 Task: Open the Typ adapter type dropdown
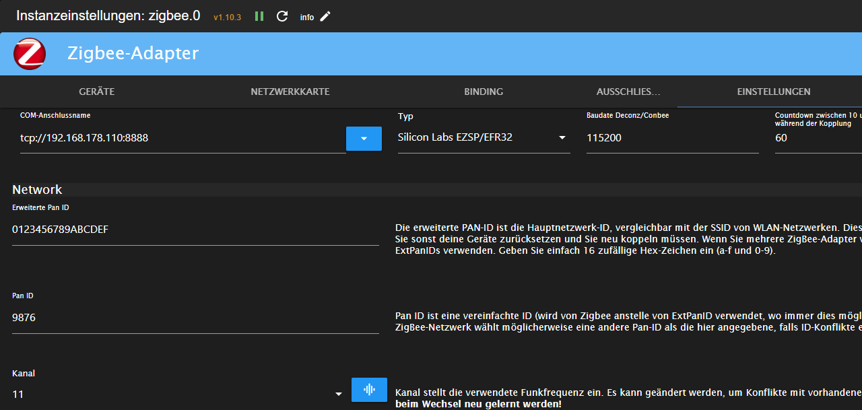(484, 138)
